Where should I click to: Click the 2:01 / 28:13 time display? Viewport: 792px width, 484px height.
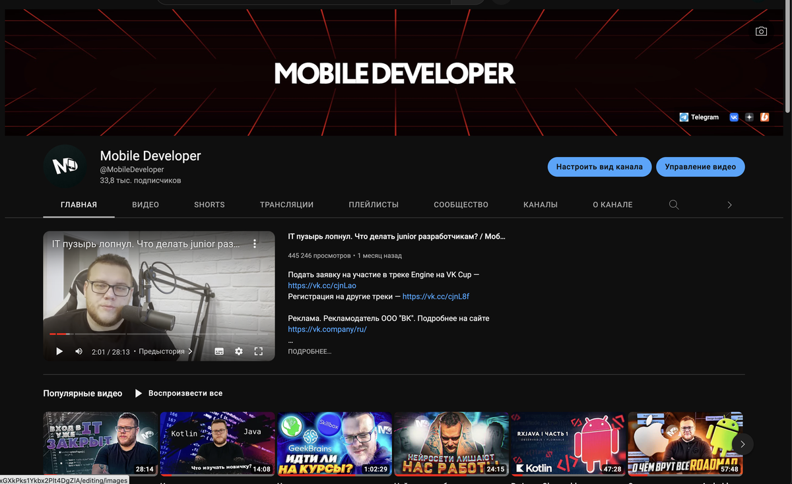[x=111, y=351]
